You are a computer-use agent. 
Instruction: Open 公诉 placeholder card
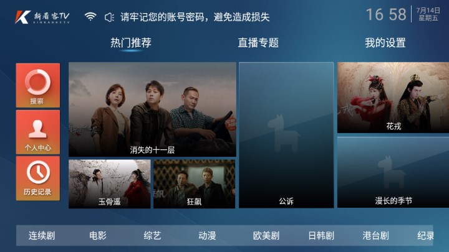pyautogui.click(x=286, y=135)
